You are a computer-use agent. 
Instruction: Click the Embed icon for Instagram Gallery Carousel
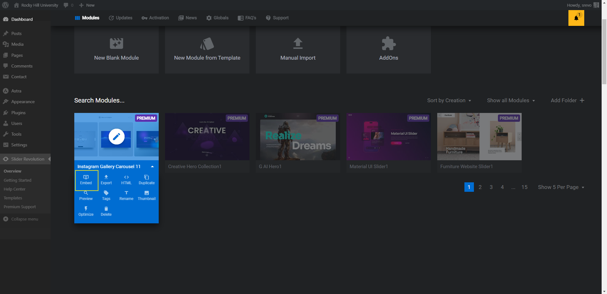coord(86,180)
